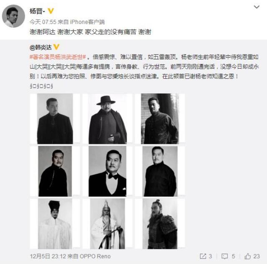Open the middle-left dark robe portrait
Screen dimensions: 267x264
55,171
